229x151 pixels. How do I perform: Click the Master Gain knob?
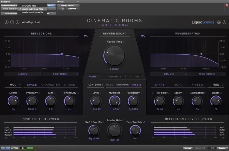pos(114,130)
